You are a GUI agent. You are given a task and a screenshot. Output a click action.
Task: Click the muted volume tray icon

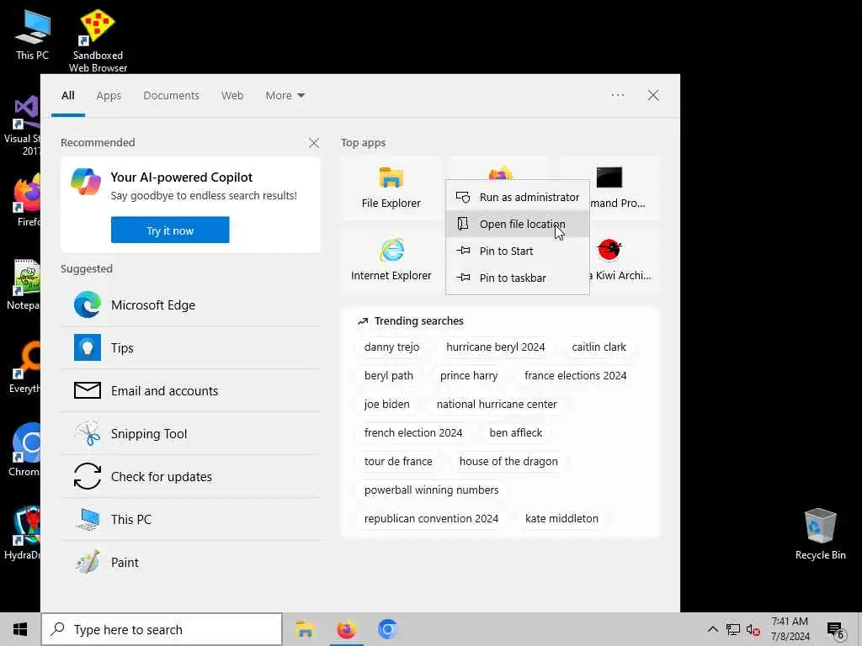[753, 630]
